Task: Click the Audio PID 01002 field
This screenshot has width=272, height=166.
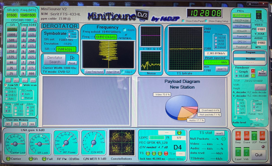Action: tap(261, 43)
